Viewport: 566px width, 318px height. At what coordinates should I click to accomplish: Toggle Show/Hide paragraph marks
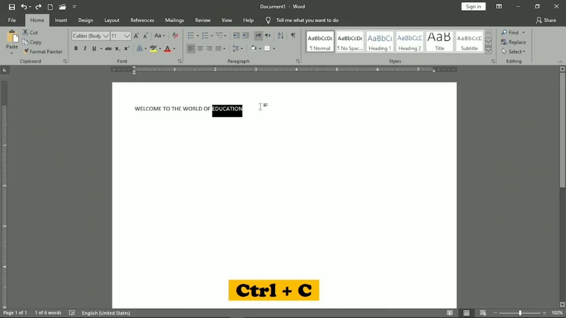click(293, 36)
